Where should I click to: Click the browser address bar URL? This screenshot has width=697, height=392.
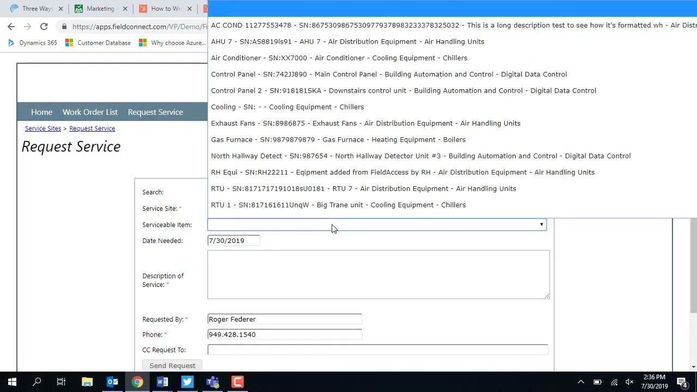tap(139, 27)
